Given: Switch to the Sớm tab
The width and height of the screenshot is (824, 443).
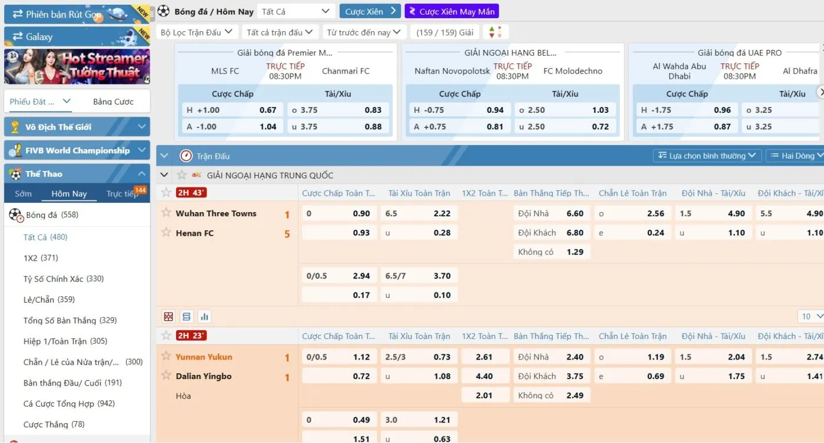Looking at the screenshot, I should (24, 194).
